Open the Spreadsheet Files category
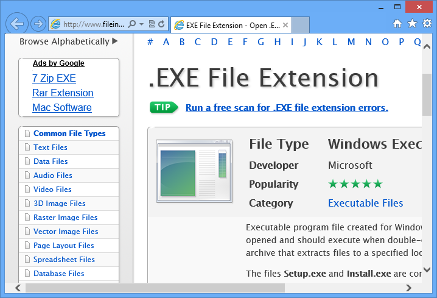Viewport: 437px width, 298px height. click(x=64, y=260)
